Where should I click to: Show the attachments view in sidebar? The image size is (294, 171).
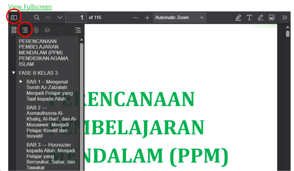(36, 30)
